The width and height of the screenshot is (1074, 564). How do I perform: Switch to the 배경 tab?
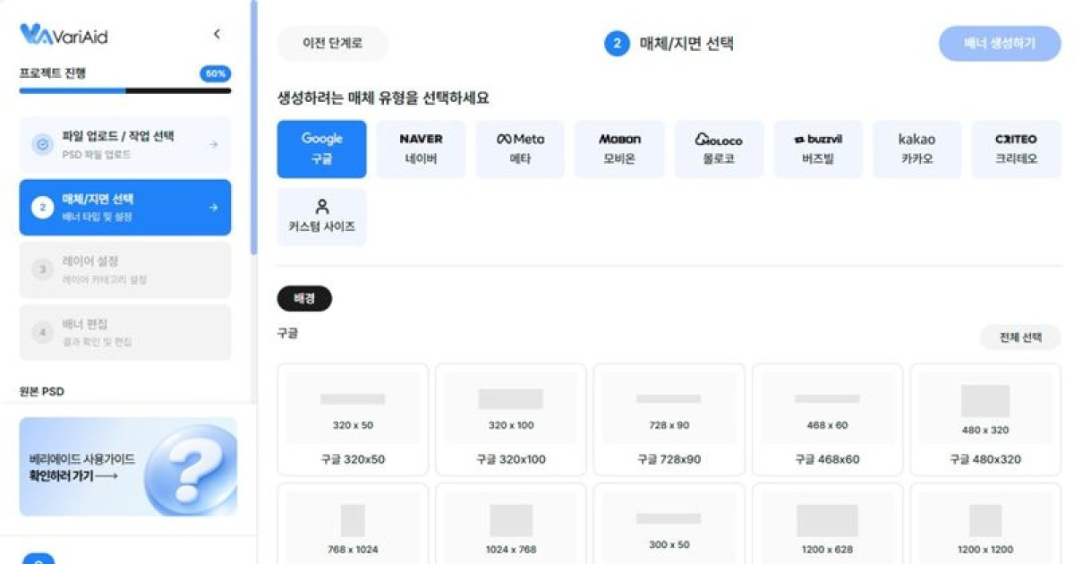pos(303,297)
